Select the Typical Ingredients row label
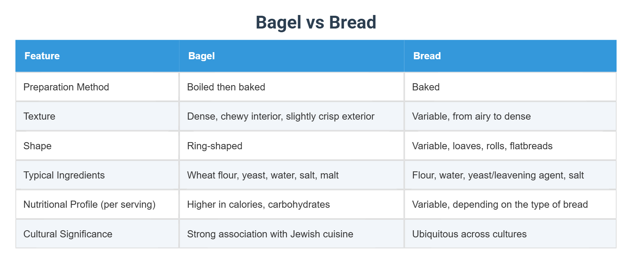The width and height of the screenshot is (632, 264). (x=64, y=175)
